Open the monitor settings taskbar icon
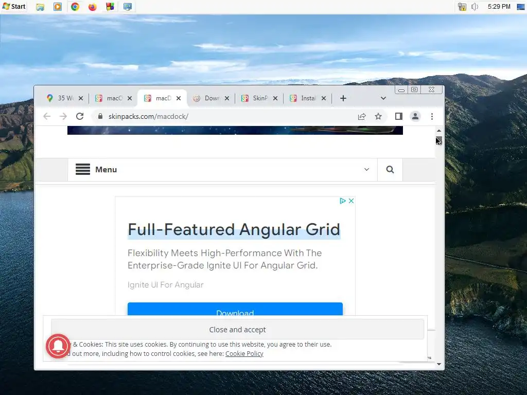527x395 pixels. tap(128, 7)
